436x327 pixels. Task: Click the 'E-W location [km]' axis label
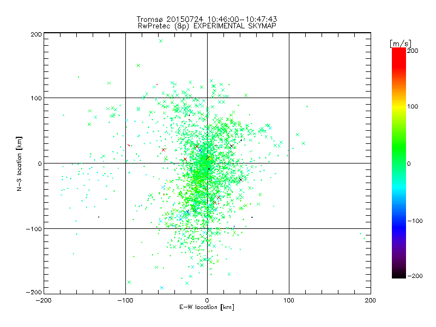pos(207,307)
